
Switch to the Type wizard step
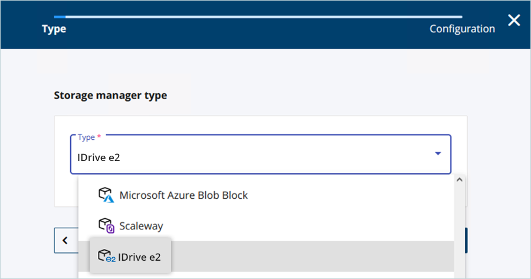54,29
